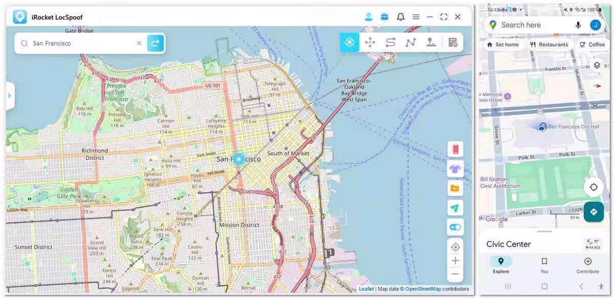Switch to the You tab
This screenshot has height=299, width=614.
coord(544,265)
